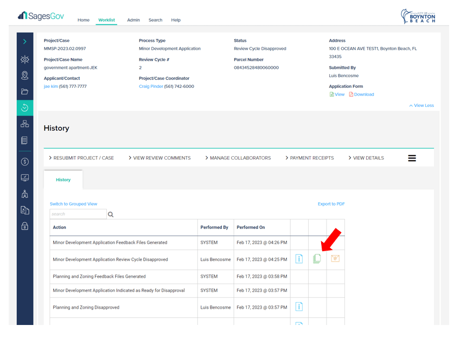The image size is (460, 338).
Task: Expand the left sidebar with chevron arrow
Action: coord(25,42)
